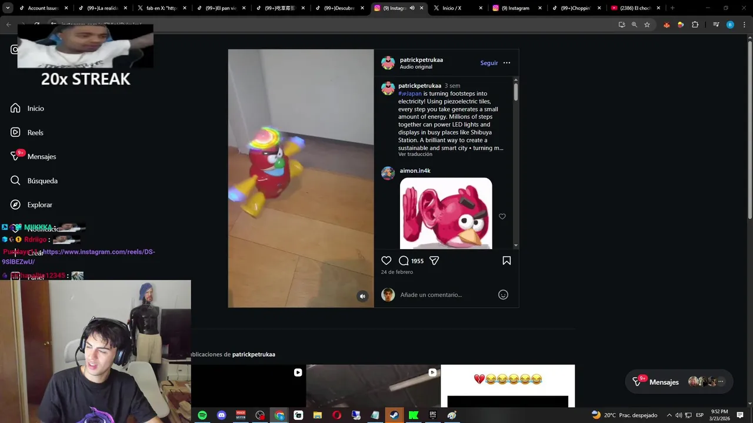The height and width of the screenshot is (423, 753).
Task: Open the post options three-dot menu
Action: (x=507, y=63)
